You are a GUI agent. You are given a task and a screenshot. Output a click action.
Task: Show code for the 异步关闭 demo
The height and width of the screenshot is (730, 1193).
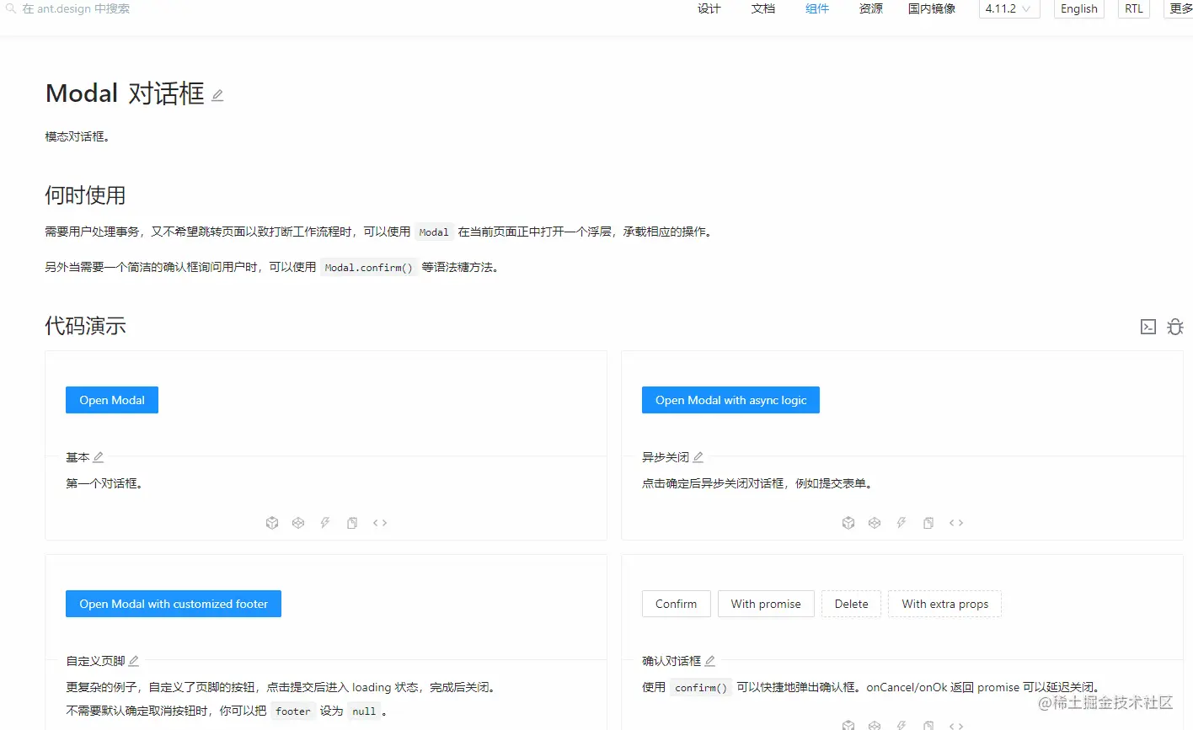(x=956, y=523)
